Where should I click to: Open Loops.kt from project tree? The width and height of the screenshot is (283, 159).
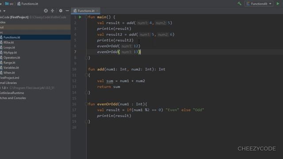pos(9,47)
